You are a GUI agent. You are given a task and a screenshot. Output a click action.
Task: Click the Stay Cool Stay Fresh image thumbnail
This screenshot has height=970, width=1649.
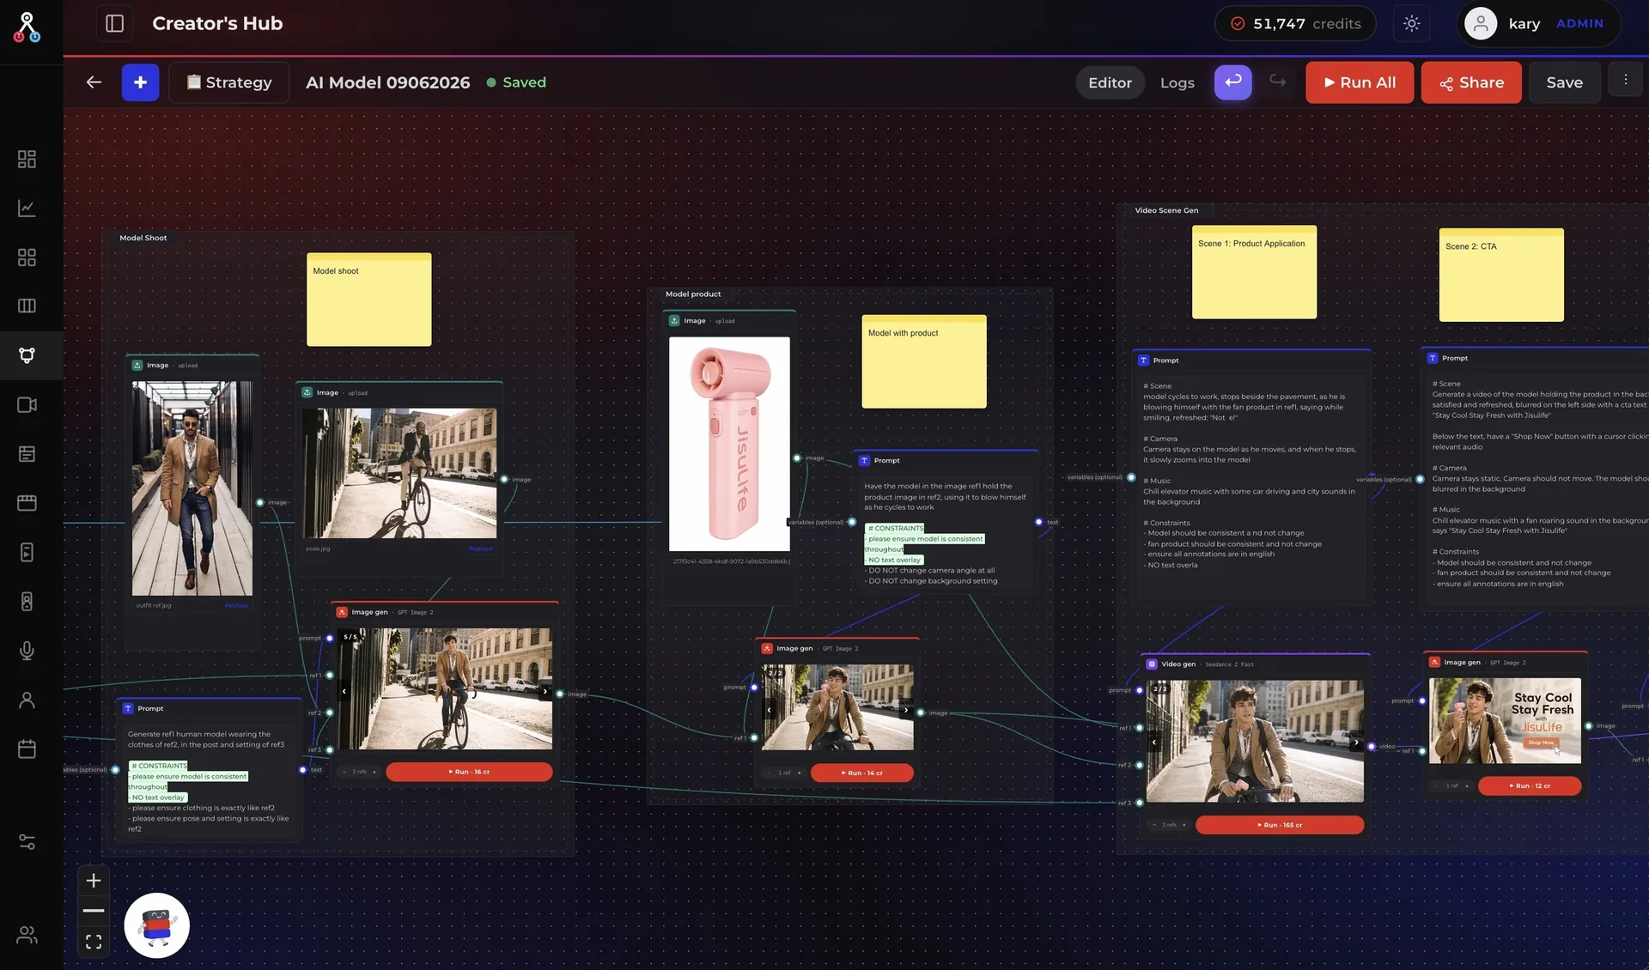1505,721
